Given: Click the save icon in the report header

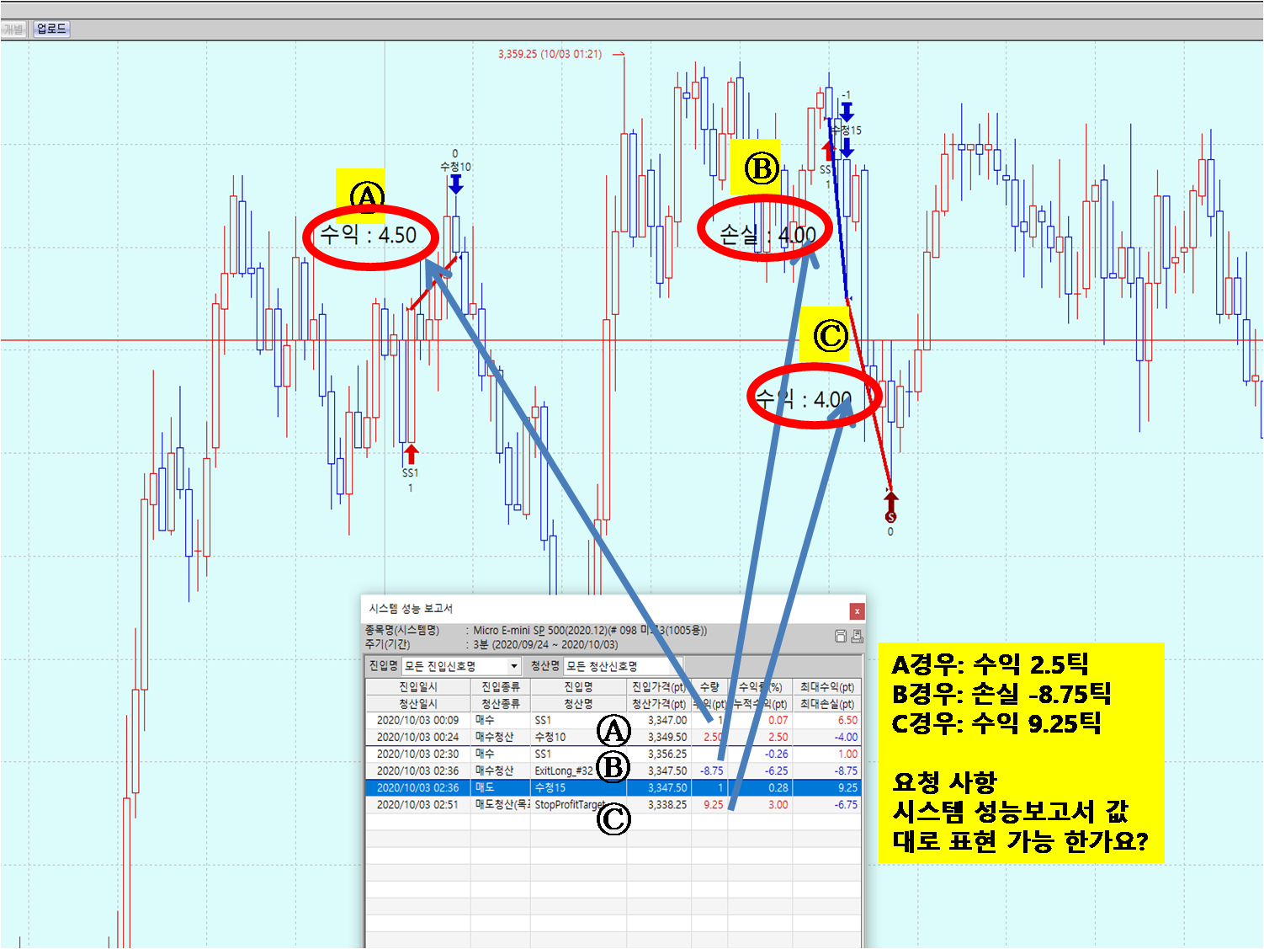Looking at the screenshot, I should point(840,637).
